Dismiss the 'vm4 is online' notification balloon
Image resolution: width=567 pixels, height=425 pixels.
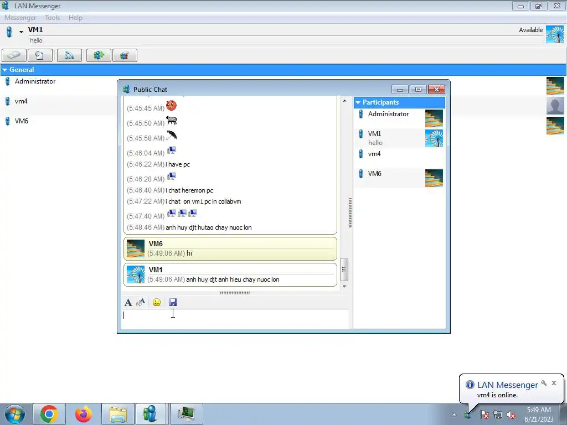coord(554,383)
